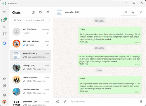146x106 pixels.
Task: Open amera.fs contact info from header name
Action: 72,12
